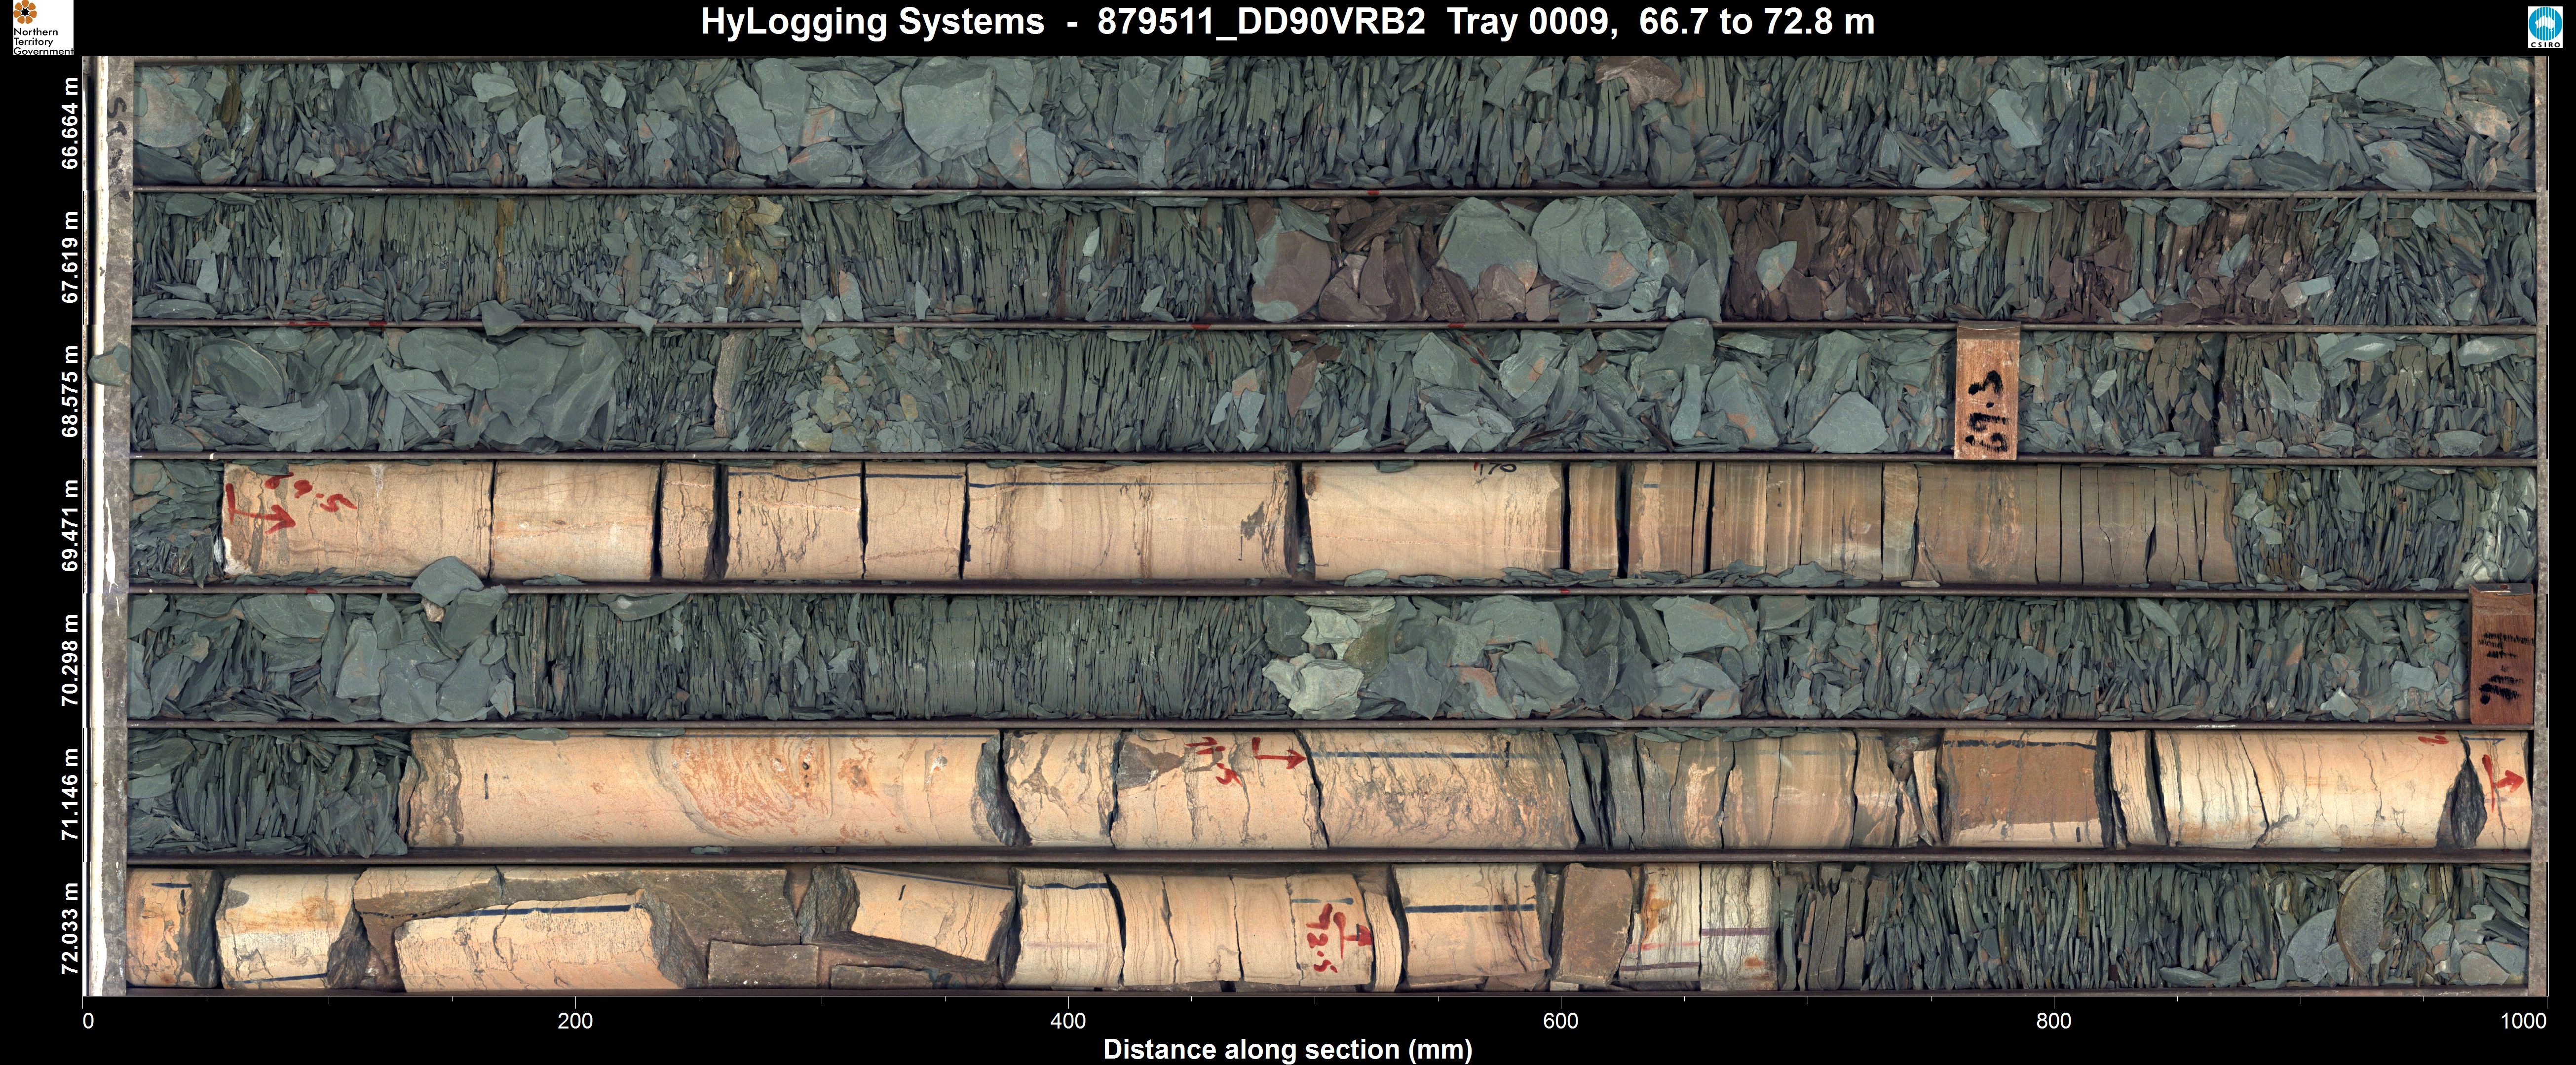Click the 'Distance along section (mm)' axis title
Viewport: 2576px width, 1065px height.
click(1287, 1049)
